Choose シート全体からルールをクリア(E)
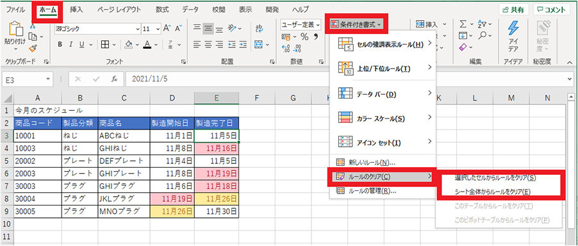578x246 pixels. click(493, 192)
